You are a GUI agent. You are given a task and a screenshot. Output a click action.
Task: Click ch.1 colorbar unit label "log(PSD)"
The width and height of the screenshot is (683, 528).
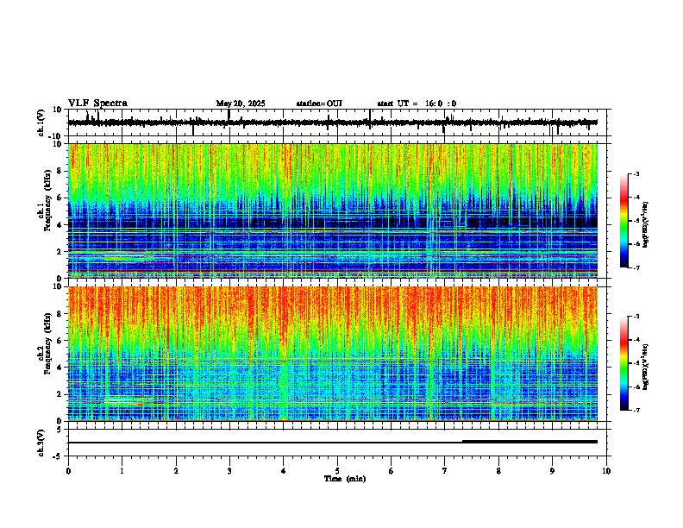coord(646,235)
